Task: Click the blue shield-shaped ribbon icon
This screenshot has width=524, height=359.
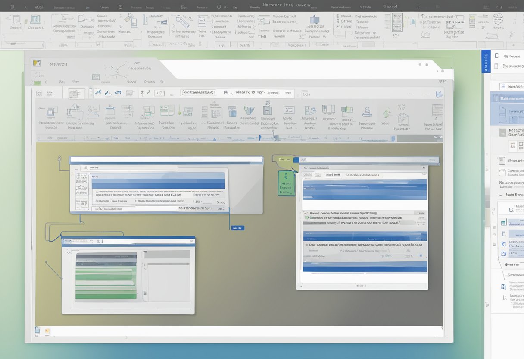Action: [248, 110]
